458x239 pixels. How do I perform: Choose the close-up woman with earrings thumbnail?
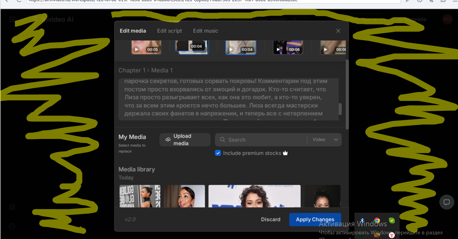[x=184, y=196]
